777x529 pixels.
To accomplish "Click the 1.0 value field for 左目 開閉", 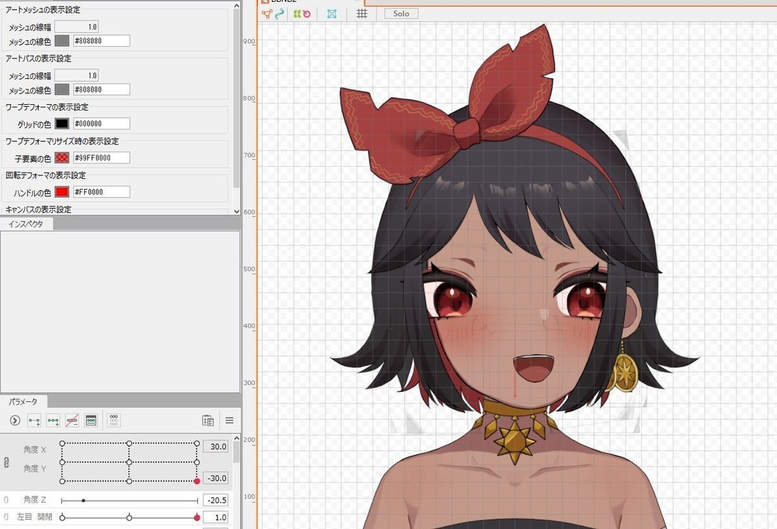I will (216, 517).
